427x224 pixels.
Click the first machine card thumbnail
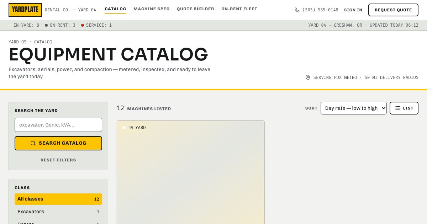(191, 172)
